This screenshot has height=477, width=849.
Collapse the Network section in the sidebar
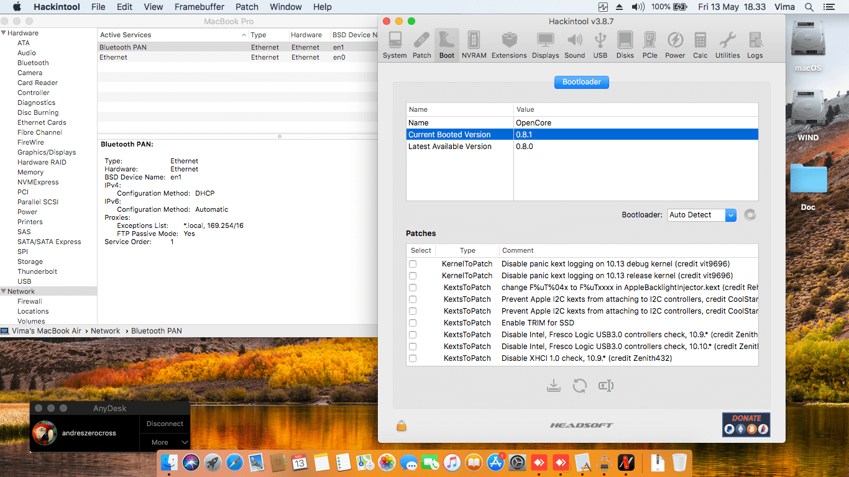pos(4,291)
